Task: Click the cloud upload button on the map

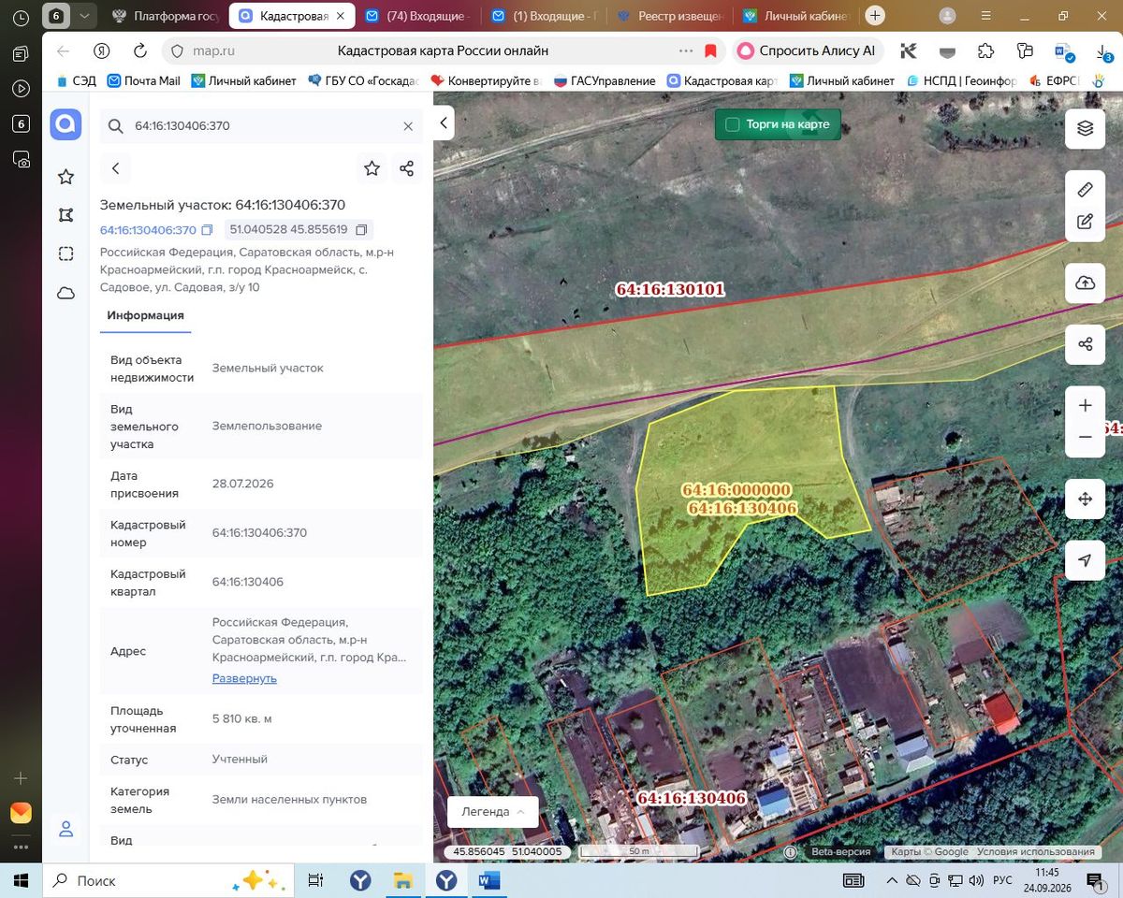Action: pyautogui.click(x=1085, y=283)
